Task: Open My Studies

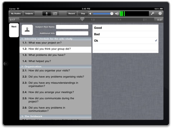Action: [x=16, y=14]
